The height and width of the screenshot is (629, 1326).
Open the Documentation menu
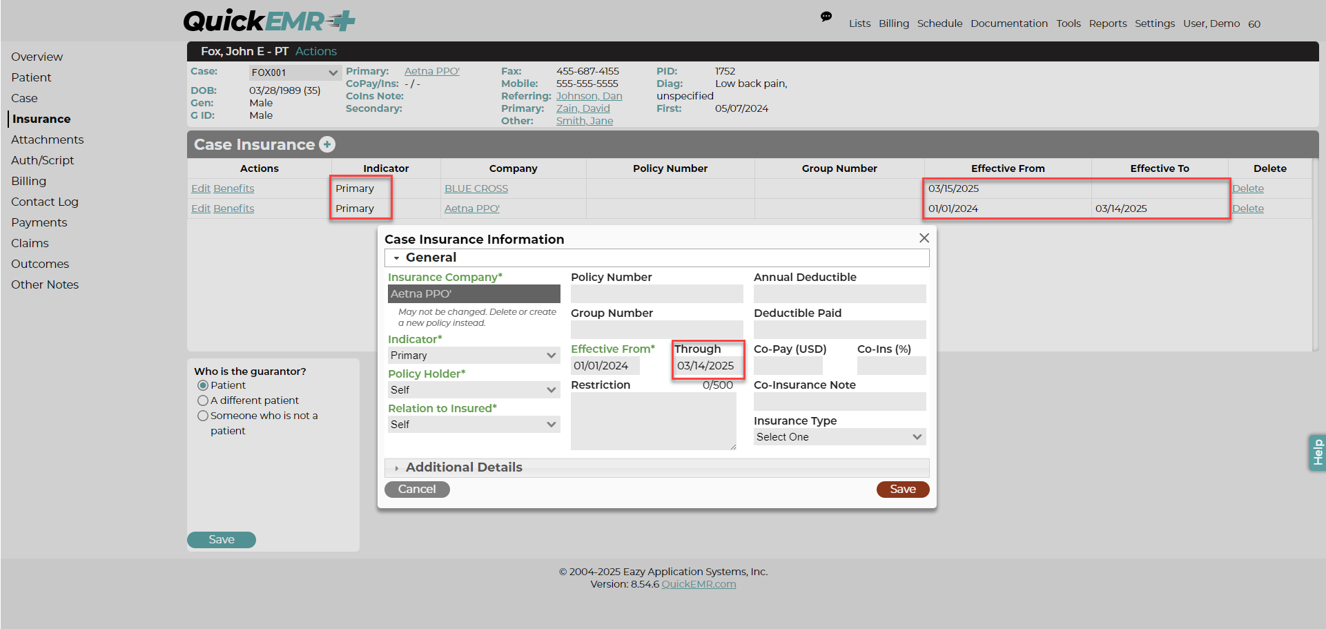point(1009,23)
